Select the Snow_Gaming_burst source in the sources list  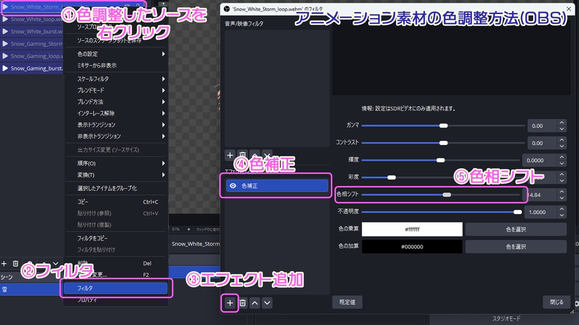(32, 68)
